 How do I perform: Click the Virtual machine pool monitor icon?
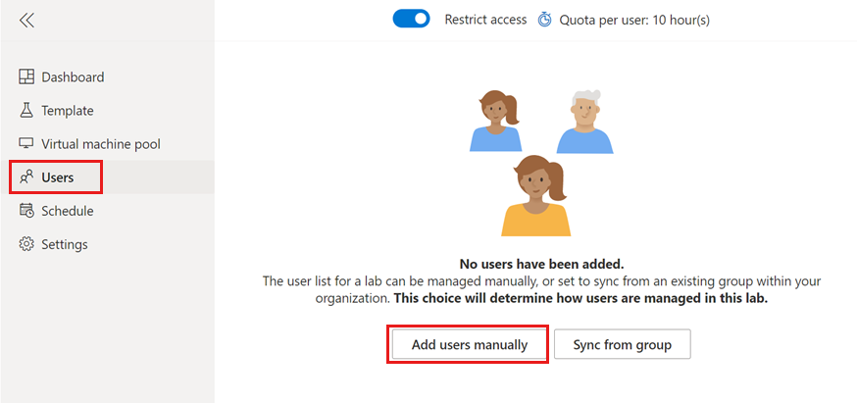click(26, 144)
